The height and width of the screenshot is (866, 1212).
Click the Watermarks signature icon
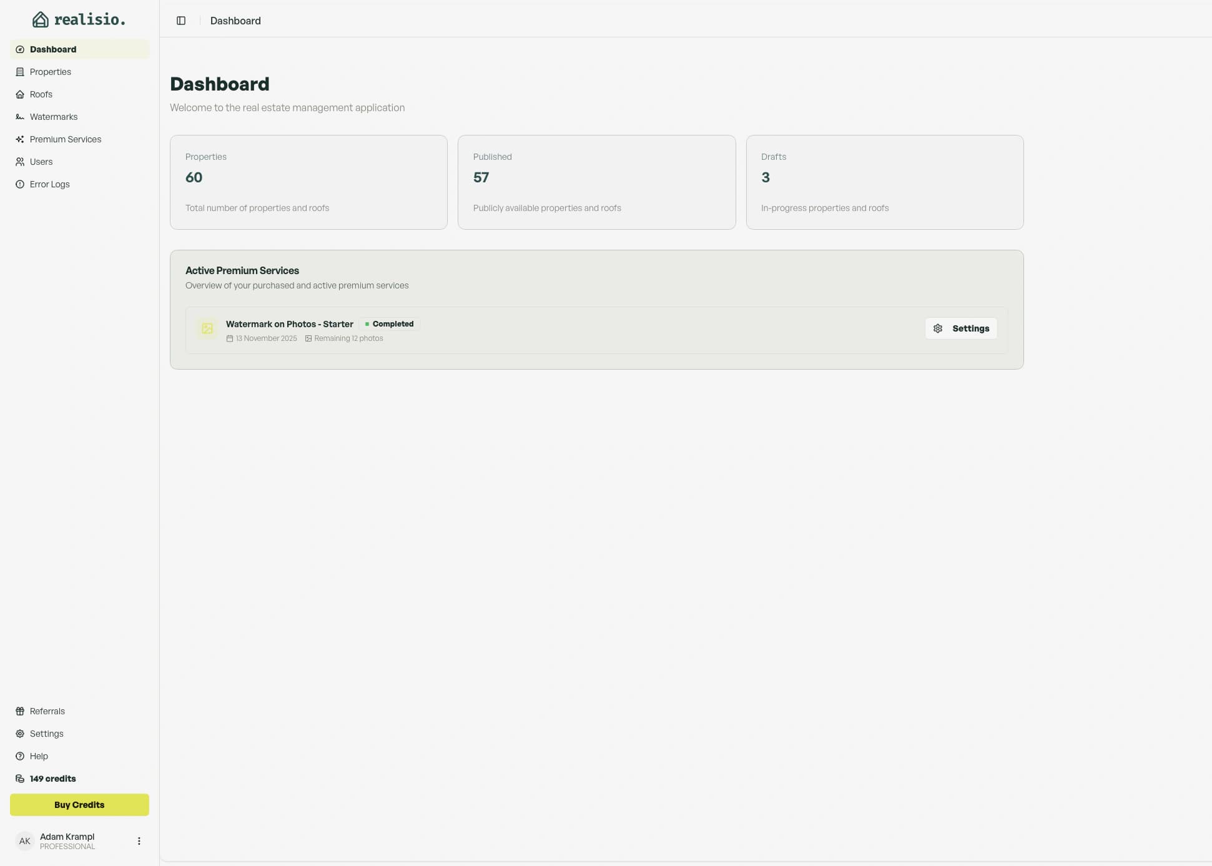click(20, 117)
